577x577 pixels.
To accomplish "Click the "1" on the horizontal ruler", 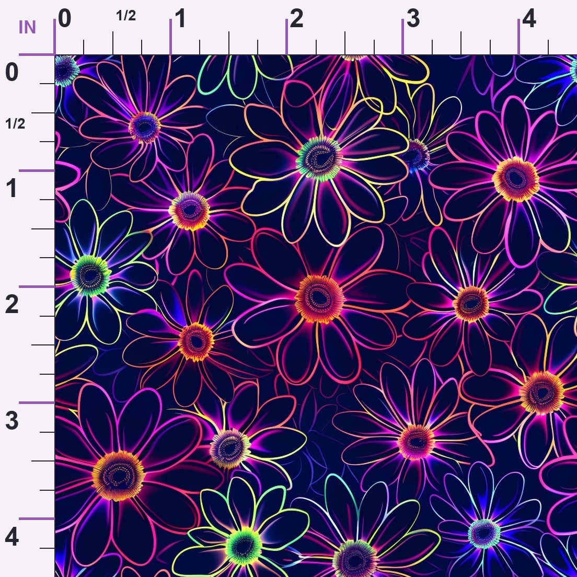I will pyautogui.click(x=180, y=18).
